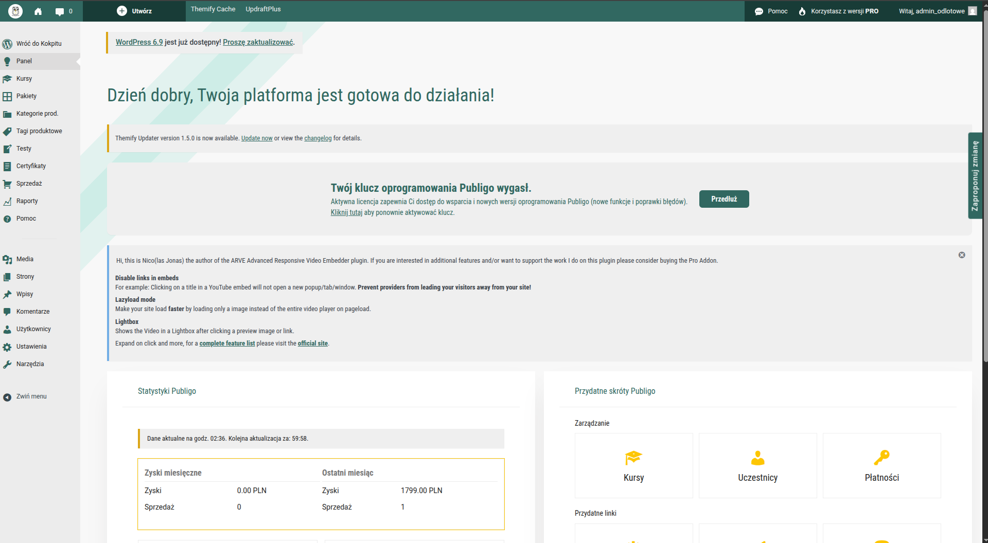Image resolution: width=988 pixels, height=543 pixels.
Task: Click the 1799.00 PLN profit value
Action: click(x=421, y=491)
